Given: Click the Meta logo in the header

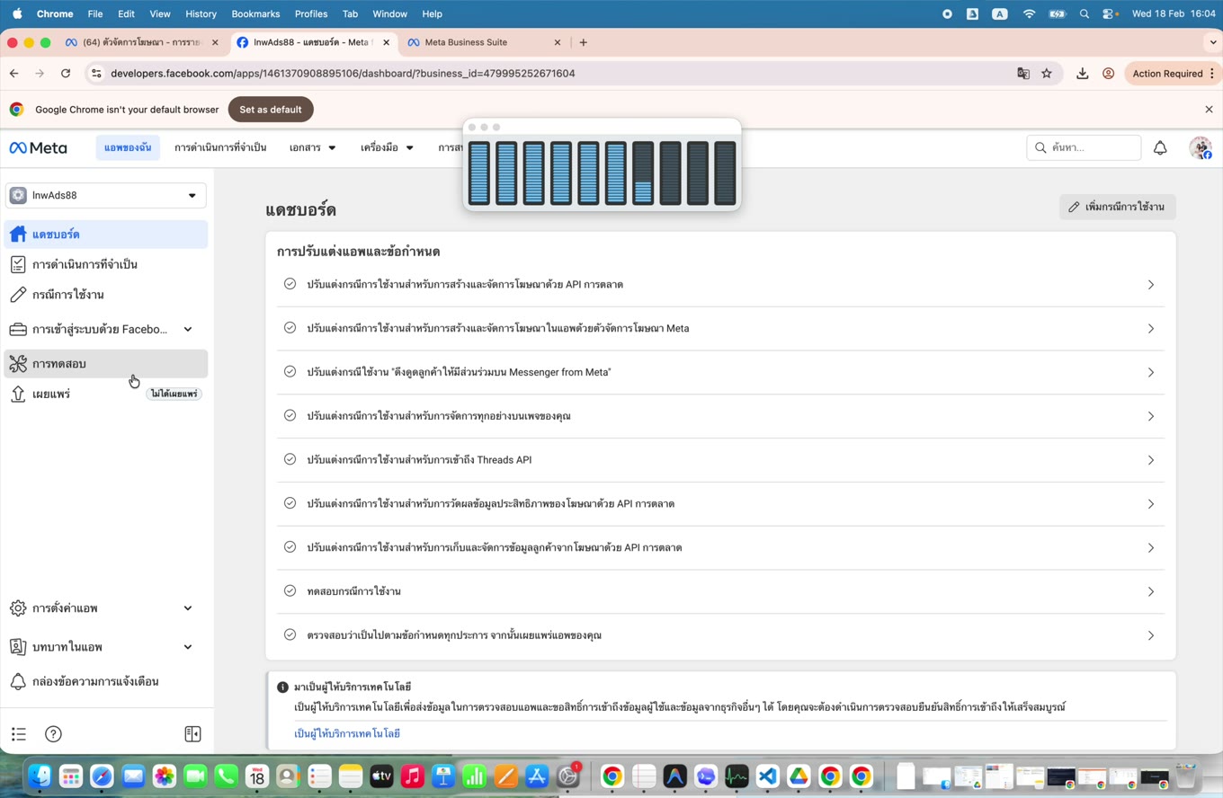Looking at the screenshot, I should [38, 147].
